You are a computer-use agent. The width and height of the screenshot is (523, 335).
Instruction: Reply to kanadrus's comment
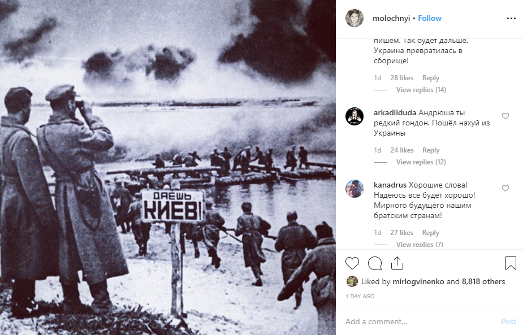431,233
